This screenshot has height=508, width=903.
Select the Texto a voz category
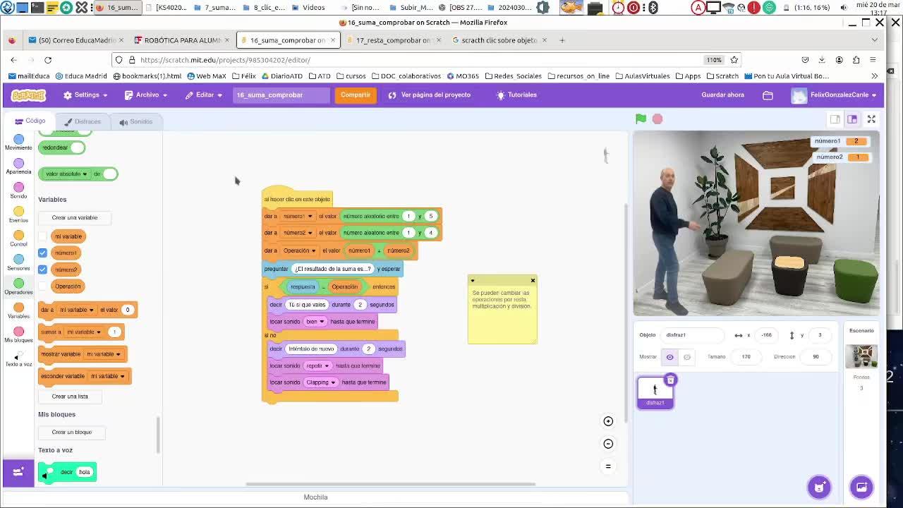(x=18, y=359)
